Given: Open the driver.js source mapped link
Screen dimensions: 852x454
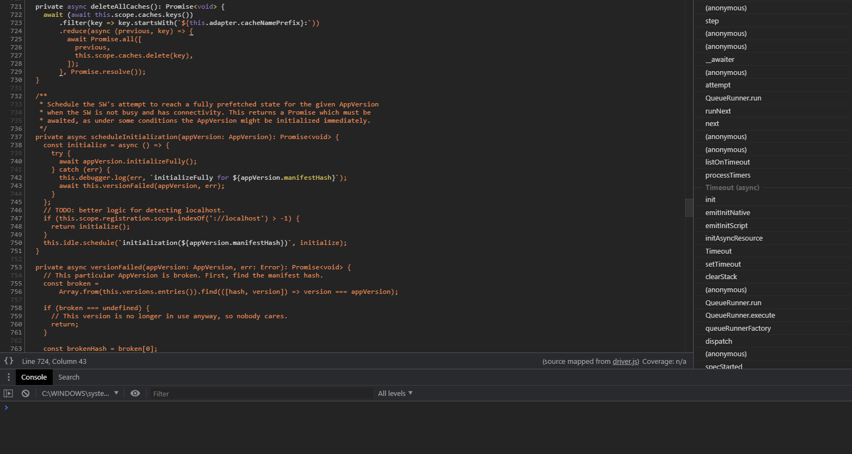Looking at the screenshot, I should pyautogui.click(x=626, y=361).
